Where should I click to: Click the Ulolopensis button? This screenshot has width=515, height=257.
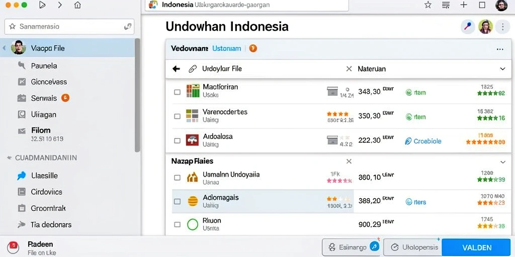coord(412,247)
